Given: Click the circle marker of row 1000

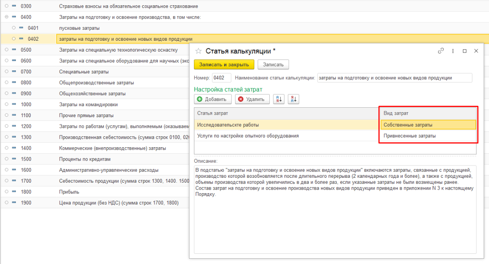Looking at the screenshot, I should [x=6, y=105].
